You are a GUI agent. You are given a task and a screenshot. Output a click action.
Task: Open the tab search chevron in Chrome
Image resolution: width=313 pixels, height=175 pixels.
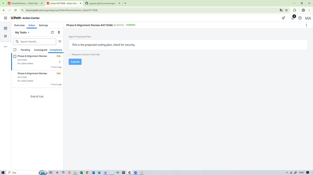(x=3, y=3)
